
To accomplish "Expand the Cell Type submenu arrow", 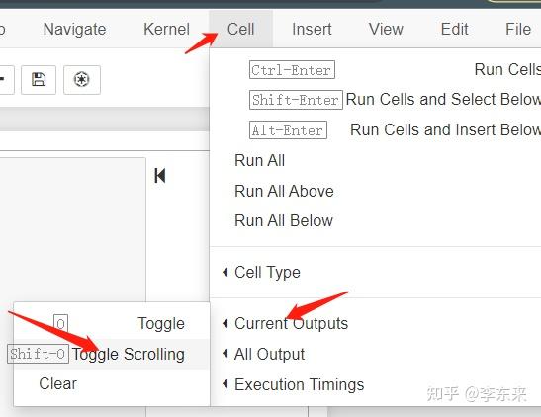I will [225, 273].
